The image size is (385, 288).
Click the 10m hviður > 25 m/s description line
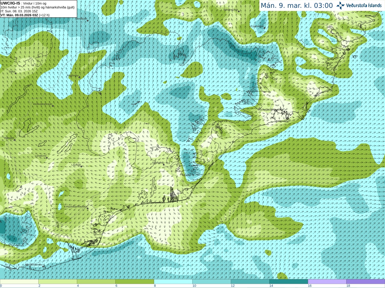[x=38, y=7]
